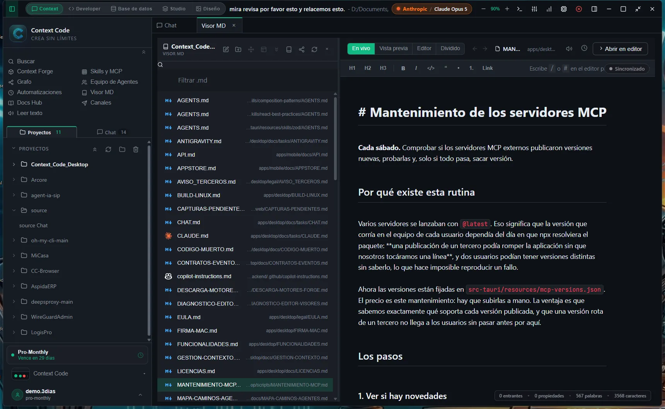Select the Context mode tab
This screenshot has height=409, width=665.
pyautogui.click(x=44, y=8)
